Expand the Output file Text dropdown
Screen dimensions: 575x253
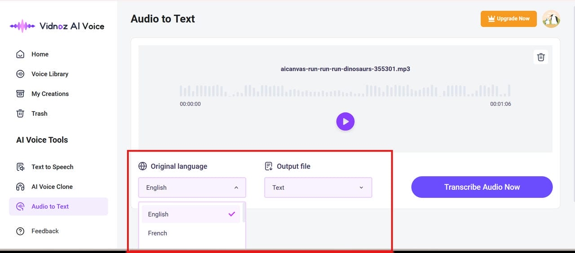318,188
